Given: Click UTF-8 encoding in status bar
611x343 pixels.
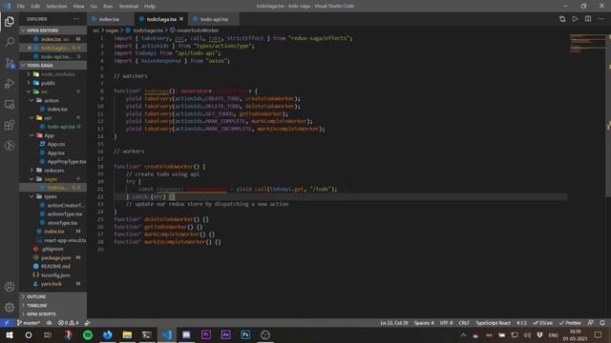Looking at the screenshot, I should [446, 323].
